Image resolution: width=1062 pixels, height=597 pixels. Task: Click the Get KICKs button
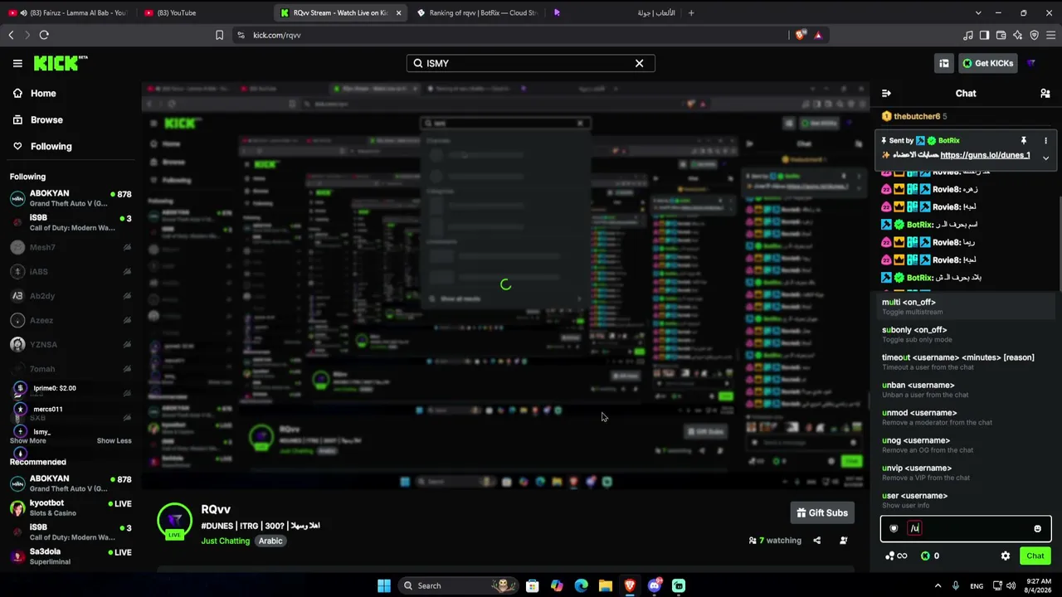click(987, 63)
